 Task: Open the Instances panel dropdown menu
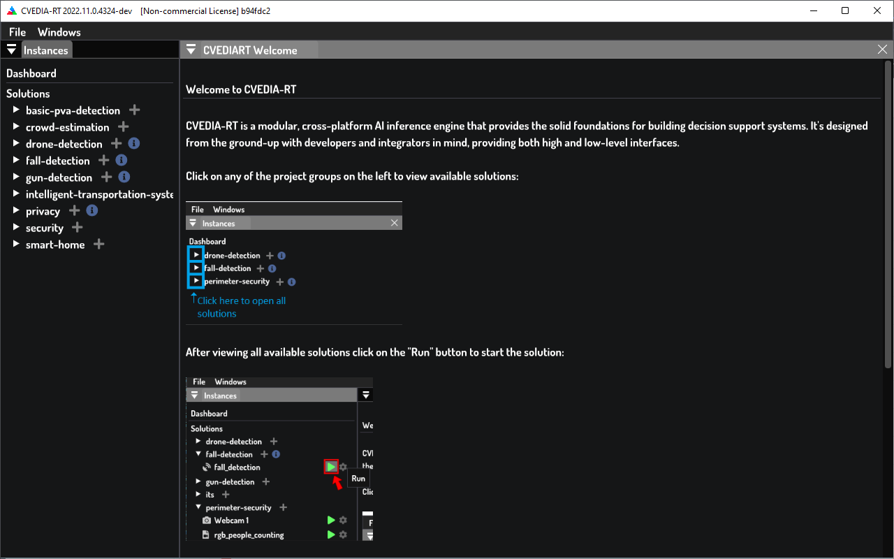point(11,50)
